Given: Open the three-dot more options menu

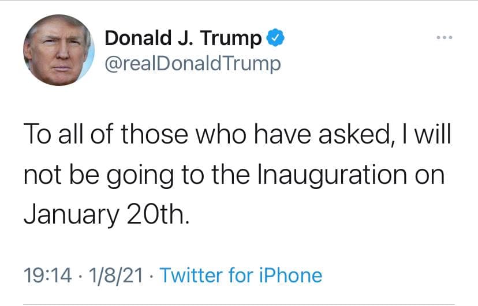Looking at the screenshot, I should 445,39.
